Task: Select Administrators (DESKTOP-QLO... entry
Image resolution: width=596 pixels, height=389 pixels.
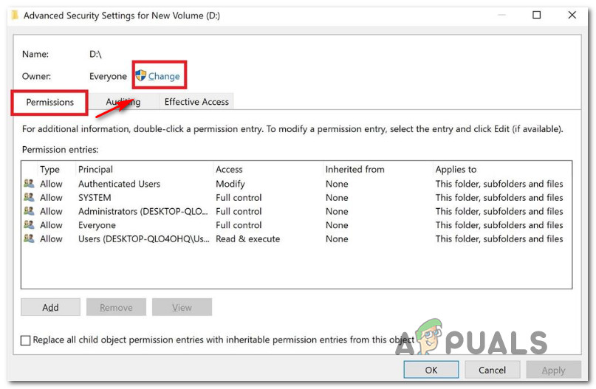Action: click(x=143, y=211)
